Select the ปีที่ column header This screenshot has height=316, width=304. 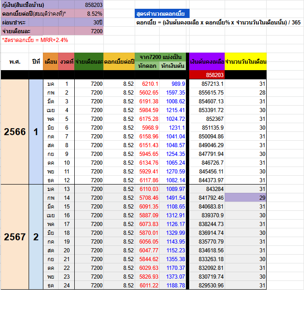click(x=36, y=61)
